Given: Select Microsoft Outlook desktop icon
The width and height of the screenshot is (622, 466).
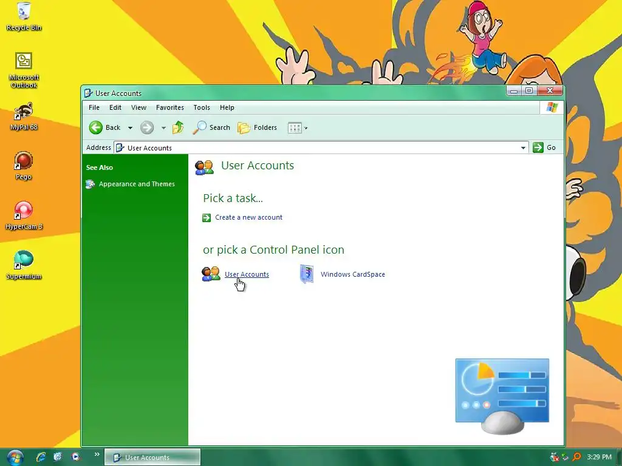Looking at the screenshot, I should coord(24,70).
